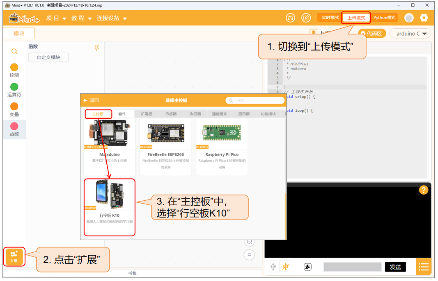Select the 通信模块 tab
This screenshot has width=438, height=281.
[220, 114]
